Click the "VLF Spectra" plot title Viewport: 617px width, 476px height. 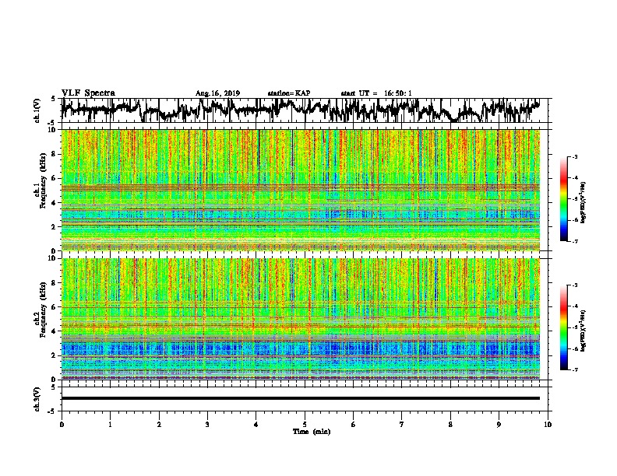tap(88, 93)
